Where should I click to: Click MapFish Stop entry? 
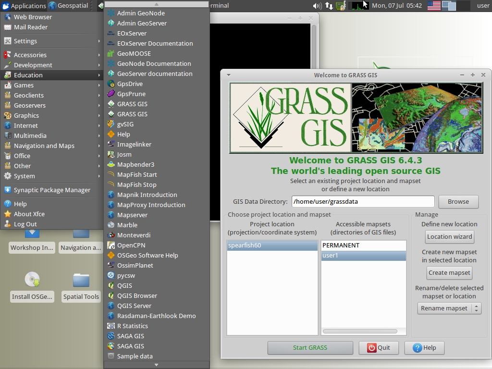click(x=156, y=185)
